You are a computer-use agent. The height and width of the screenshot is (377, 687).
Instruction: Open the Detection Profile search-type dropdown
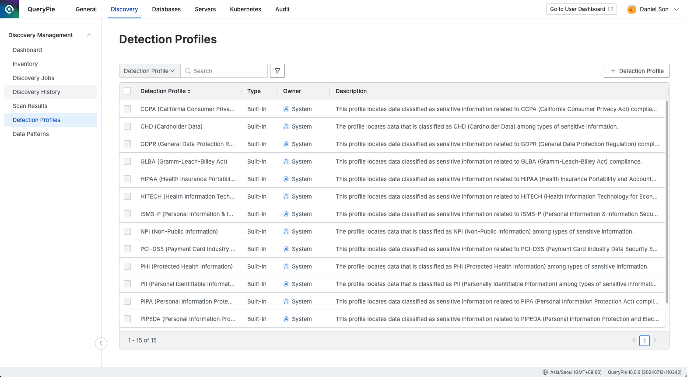[x=149, y=71]
